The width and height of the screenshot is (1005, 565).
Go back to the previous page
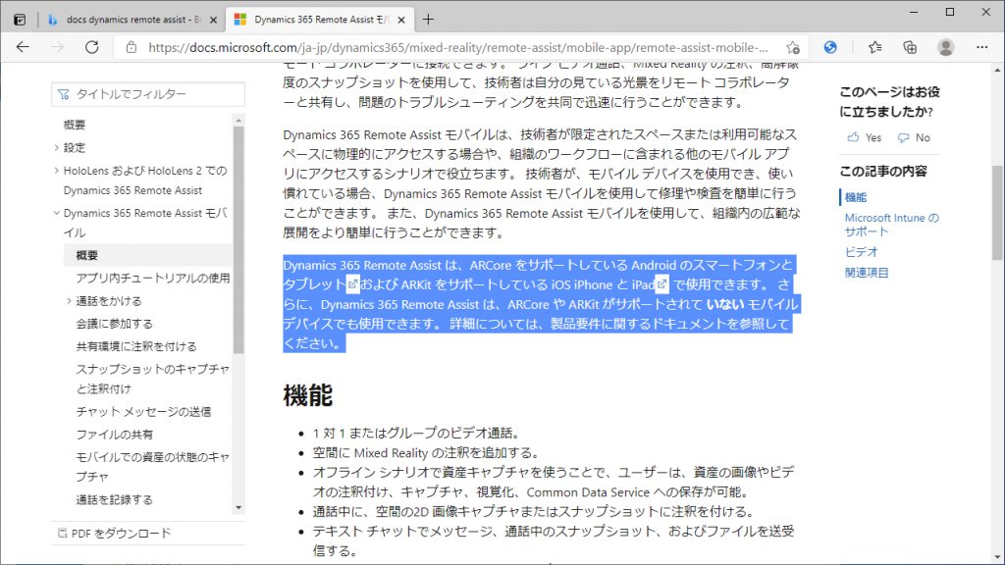point(24,47)
